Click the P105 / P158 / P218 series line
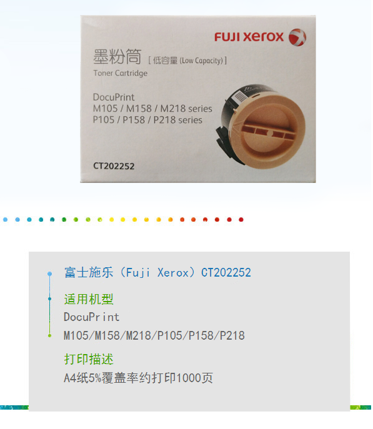This screenshot has width=373, height=429. (x=147, y=120)
